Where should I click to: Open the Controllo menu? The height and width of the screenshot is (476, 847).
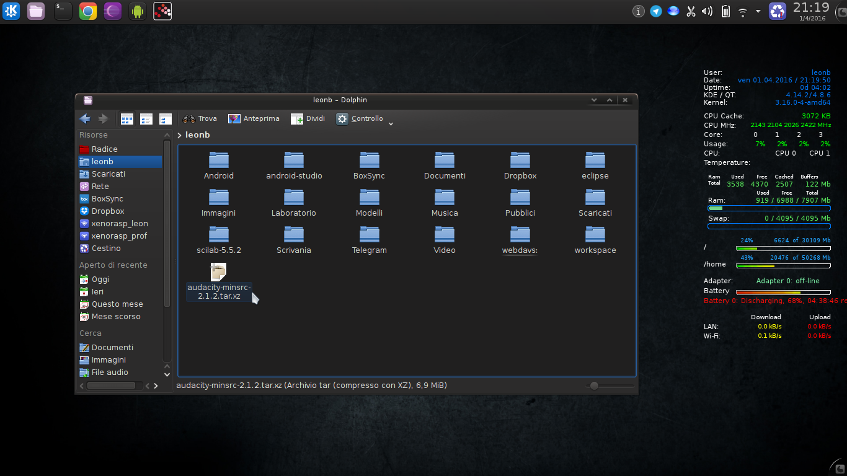point(360,119)
